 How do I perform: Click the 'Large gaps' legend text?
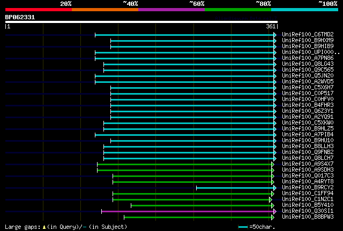click(23, 227)
